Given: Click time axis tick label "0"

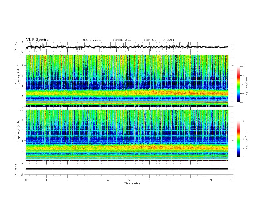Looking at the screenshot, I should click(x=26, y=180).
